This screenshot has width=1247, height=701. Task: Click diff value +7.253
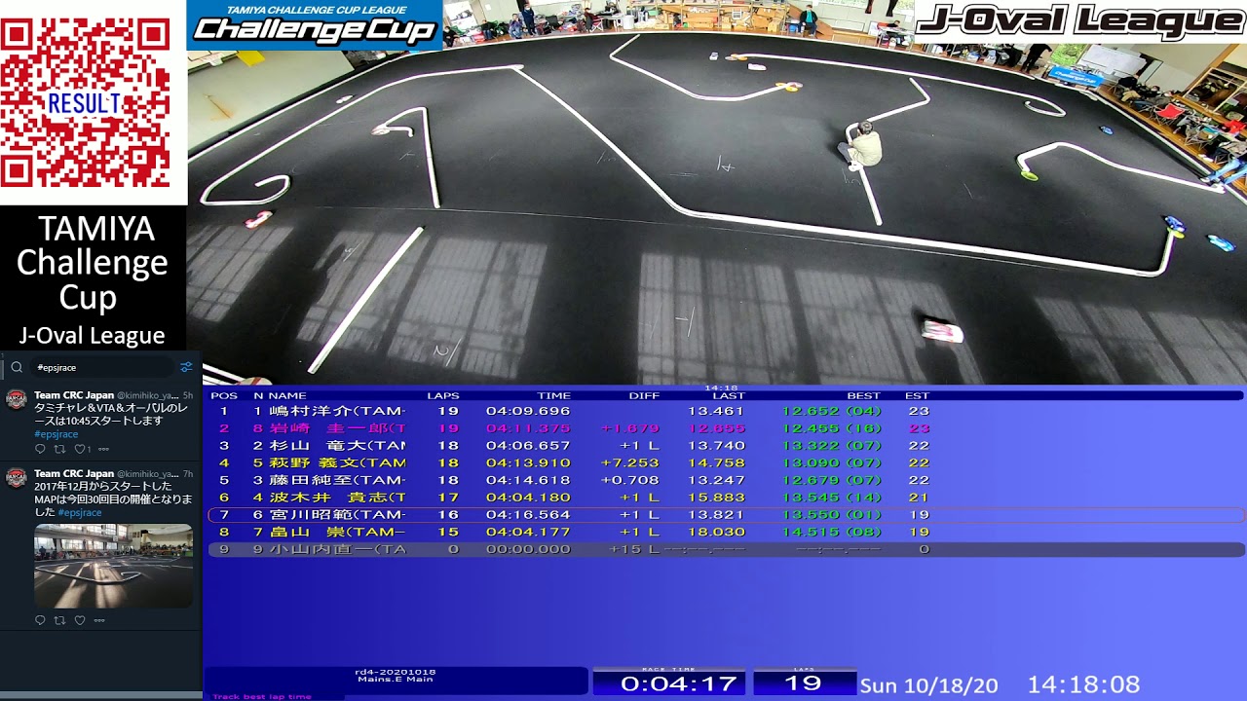[630, 462]
